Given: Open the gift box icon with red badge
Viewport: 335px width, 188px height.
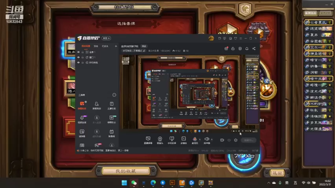Looking at the screenshot, I should coord(226,48).
